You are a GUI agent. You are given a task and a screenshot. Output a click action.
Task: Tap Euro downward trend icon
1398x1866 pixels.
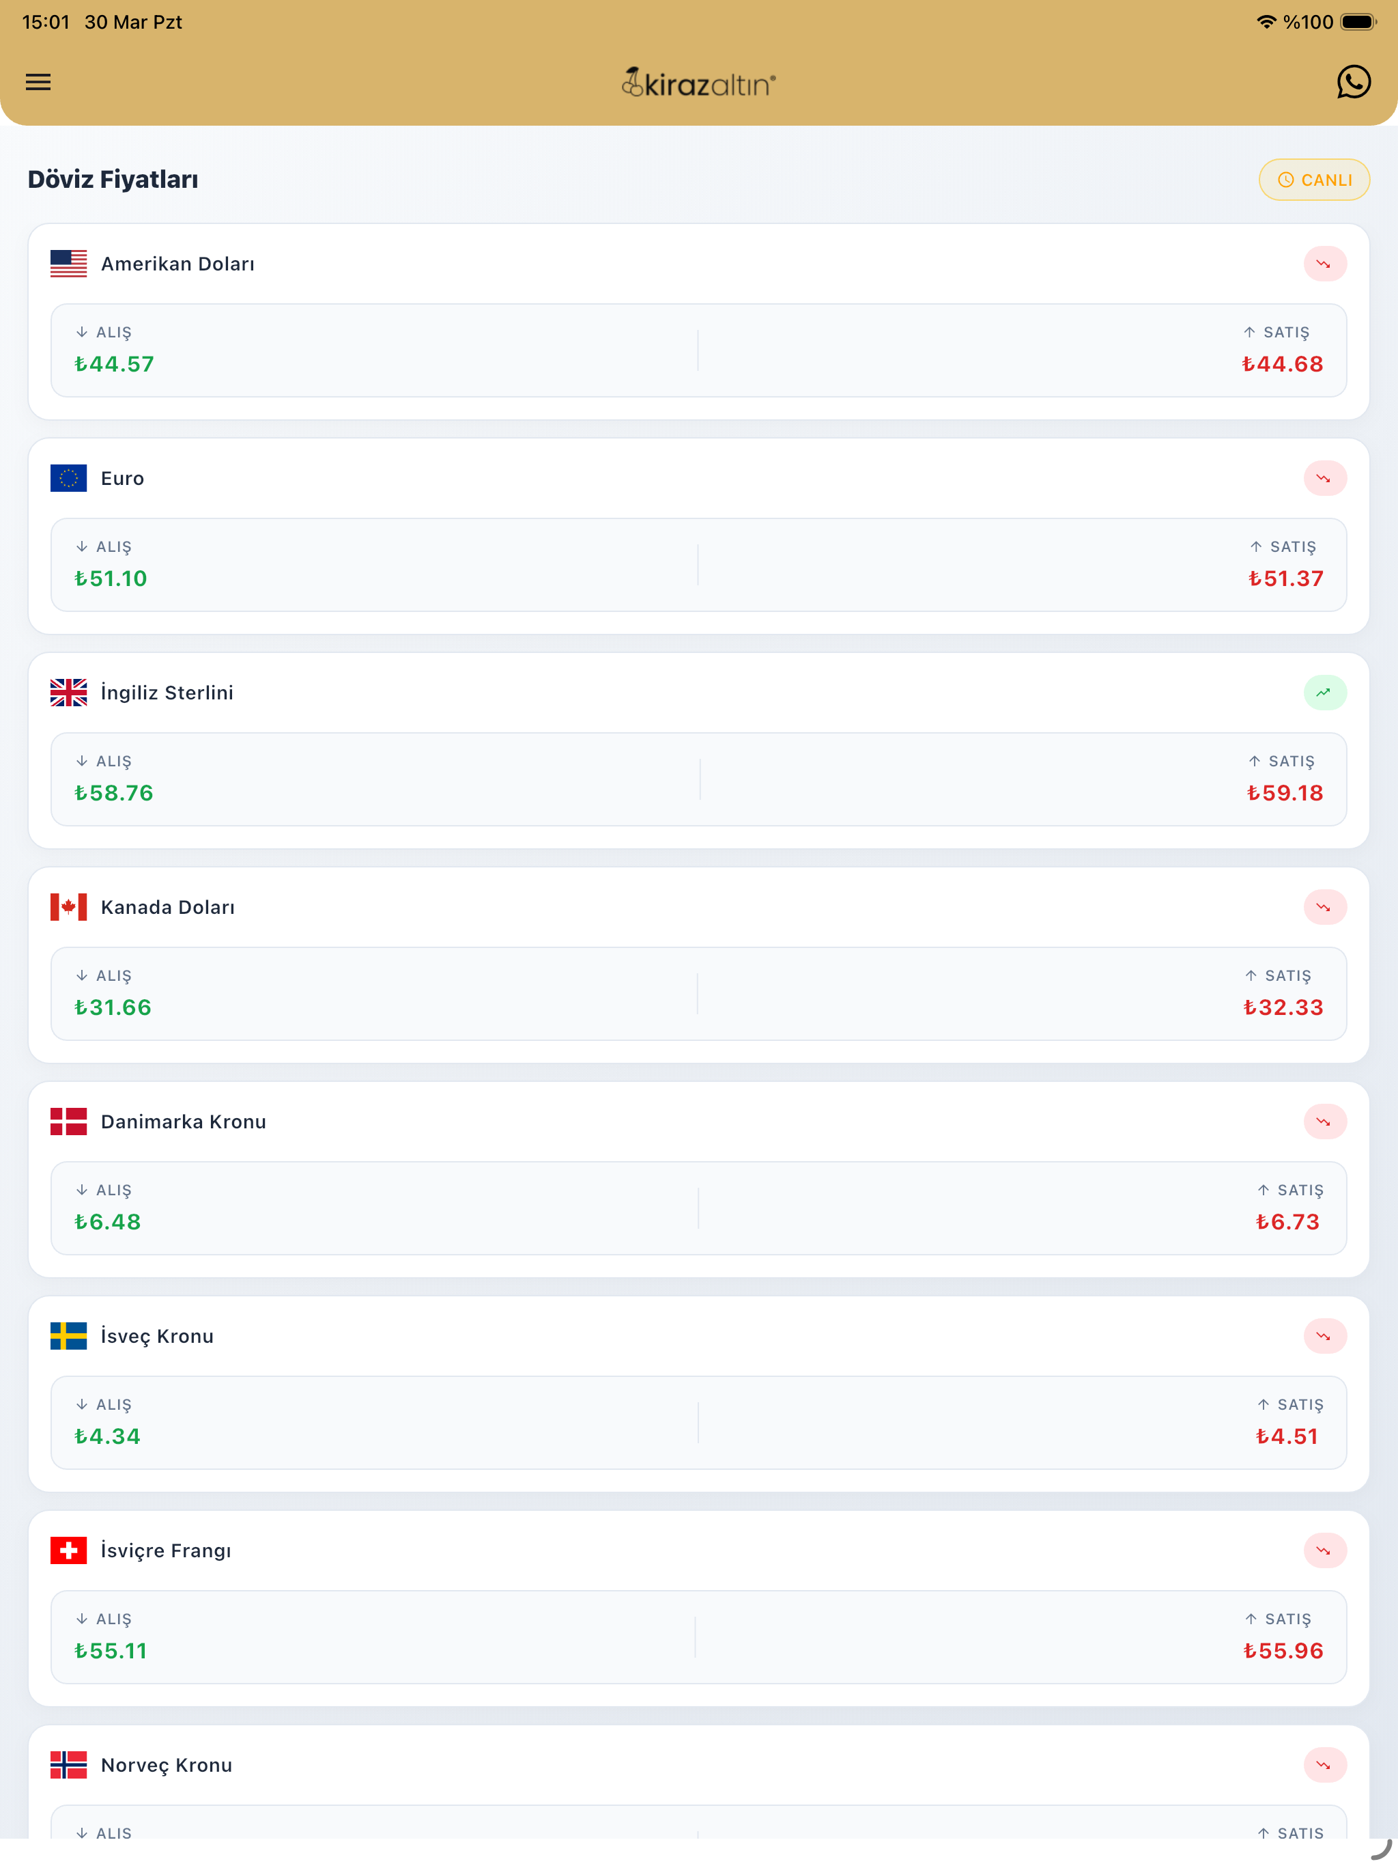[1324, 478]
